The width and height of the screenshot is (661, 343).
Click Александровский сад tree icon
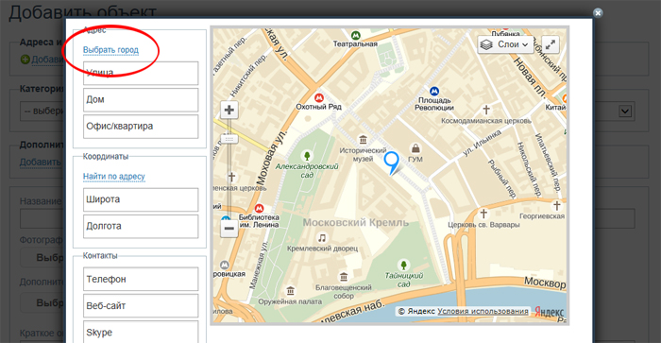point(307,156)
